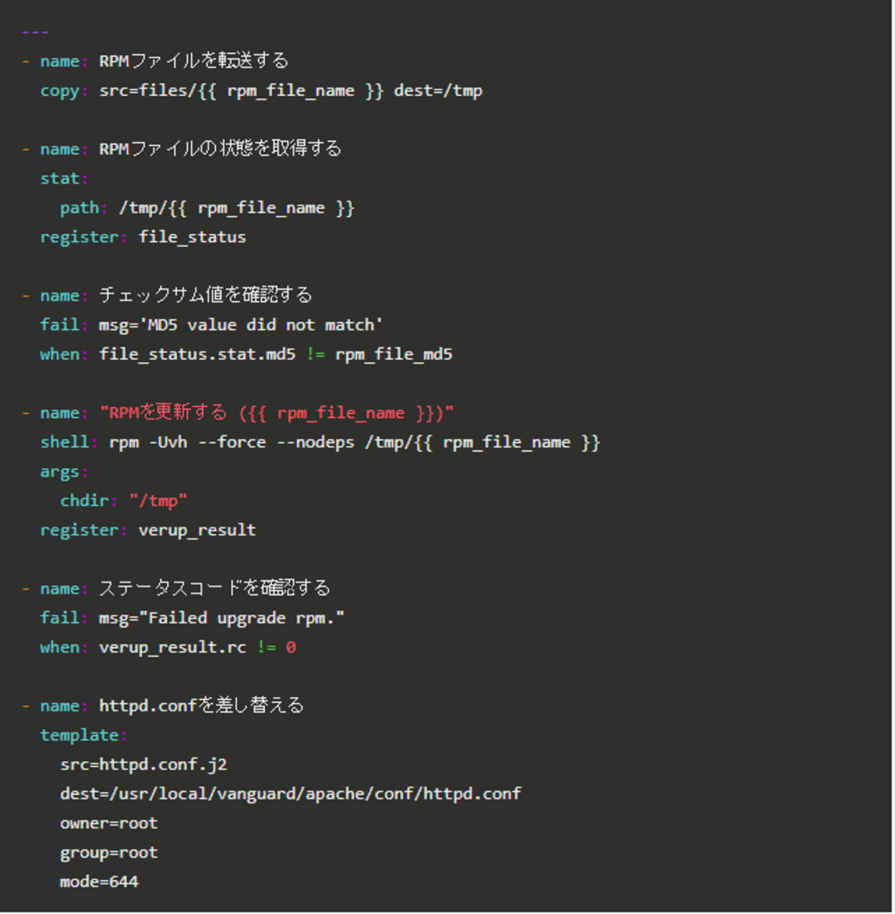Click the "Failed upgrade rpm." message

[x=242, y=618]
